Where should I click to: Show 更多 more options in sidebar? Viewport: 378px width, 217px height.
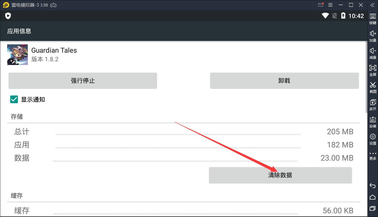click(373, 156)
